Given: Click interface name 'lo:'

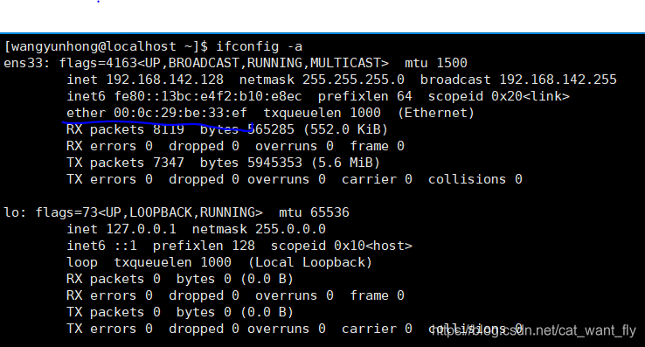Looking at the screenshot, I should coord(15,212).
